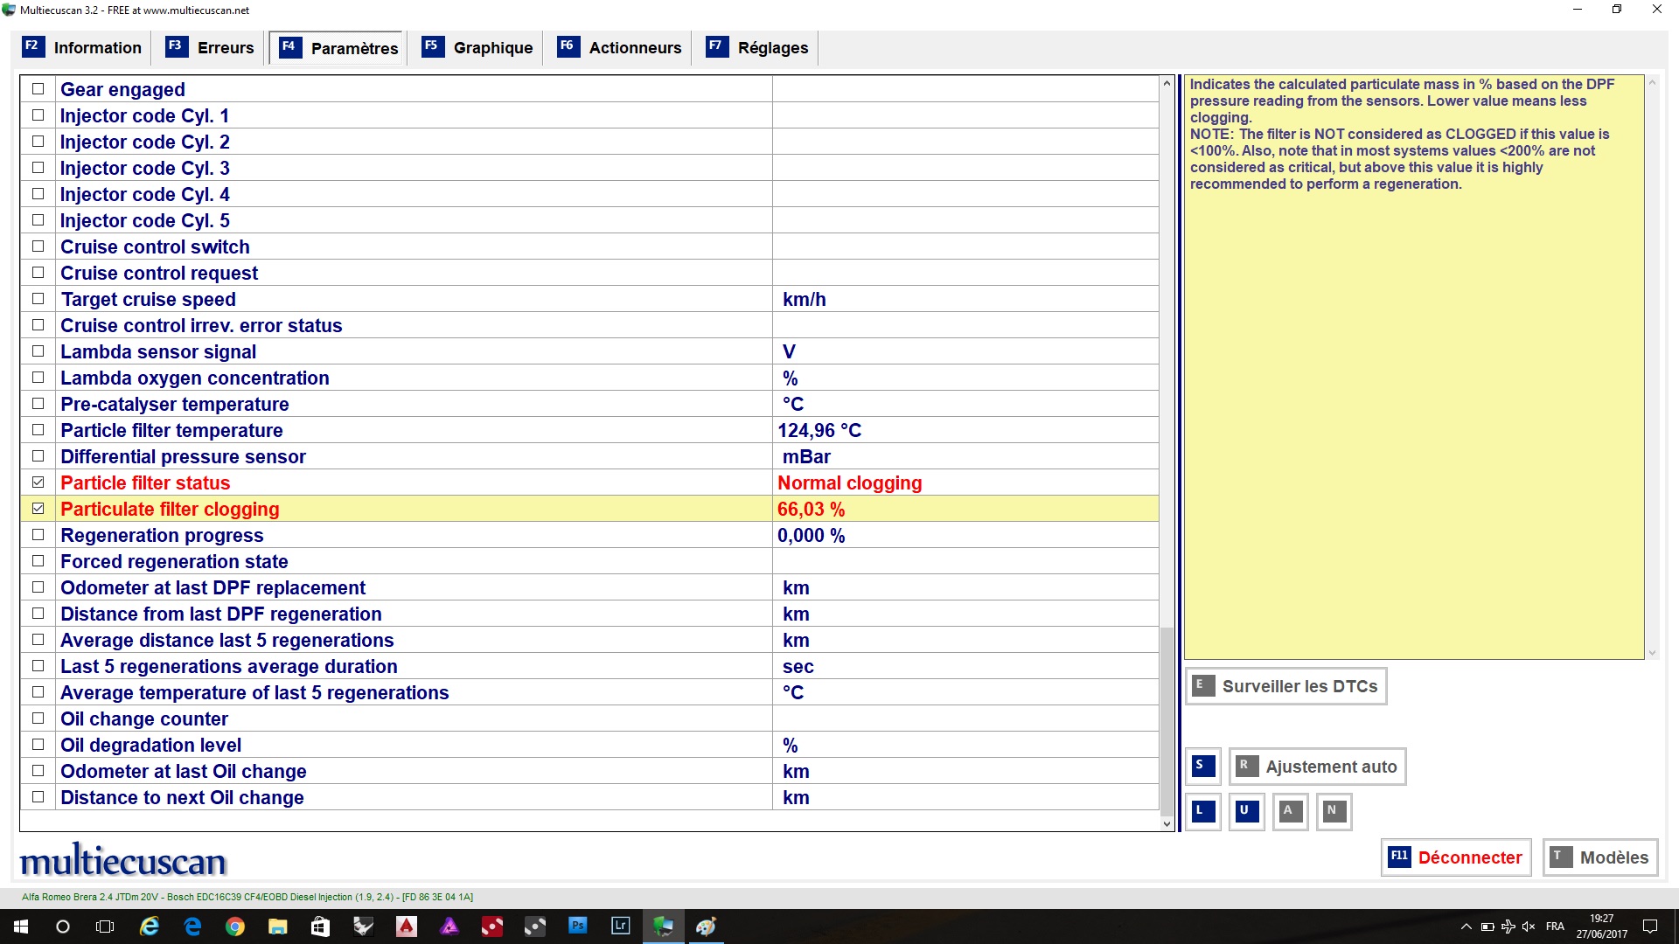Image resolution: width=1679 pixels, height=944 pixels.
Task: Open Photoshop from the taskbar
Action: tap(577, 927)
